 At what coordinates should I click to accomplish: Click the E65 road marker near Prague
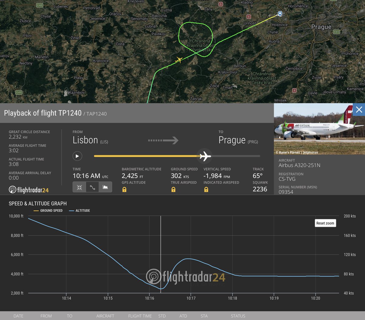click(336, 32)
